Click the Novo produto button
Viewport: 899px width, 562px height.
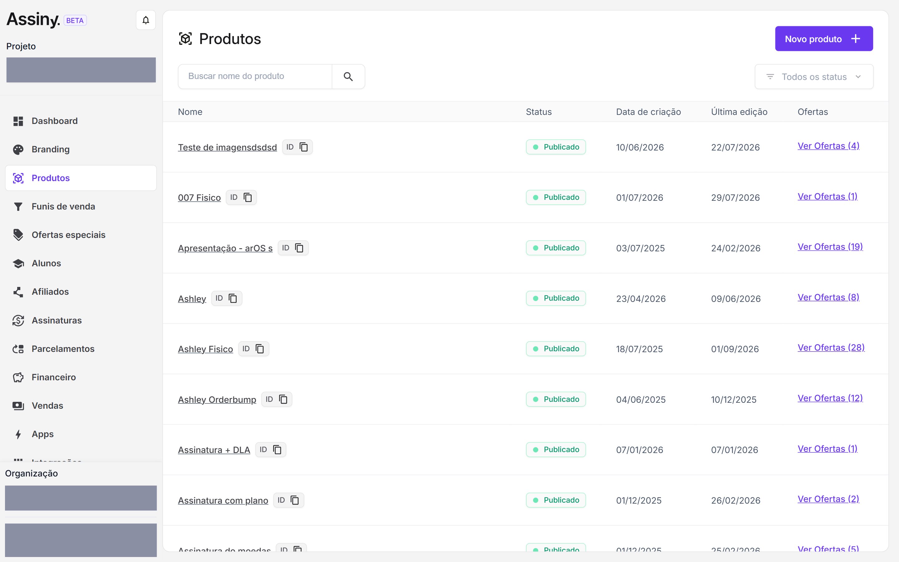point(824,39)
